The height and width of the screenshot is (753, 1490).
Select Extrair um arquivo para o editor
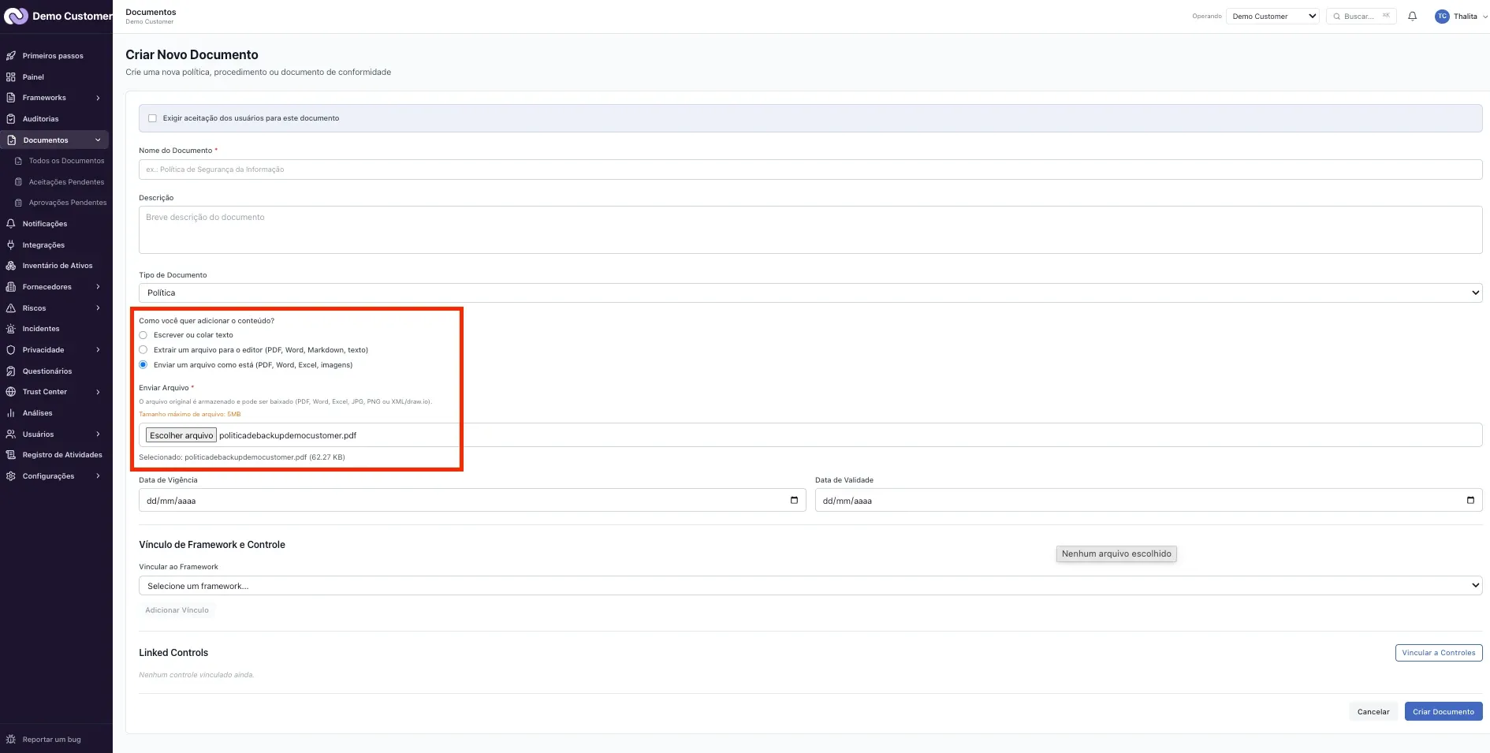click(143, 349)
